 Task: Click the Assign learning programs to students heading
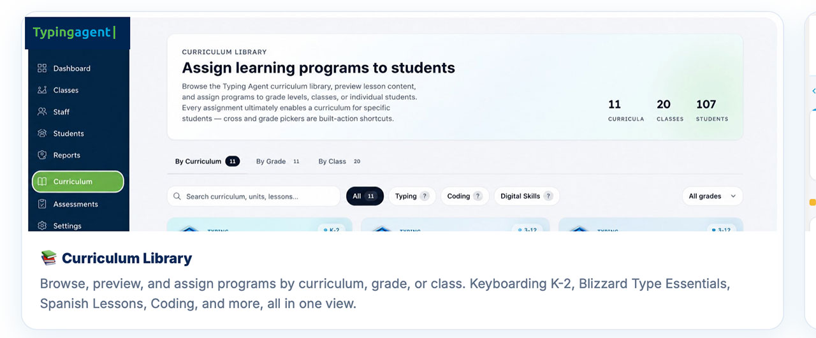coord(318,68)
